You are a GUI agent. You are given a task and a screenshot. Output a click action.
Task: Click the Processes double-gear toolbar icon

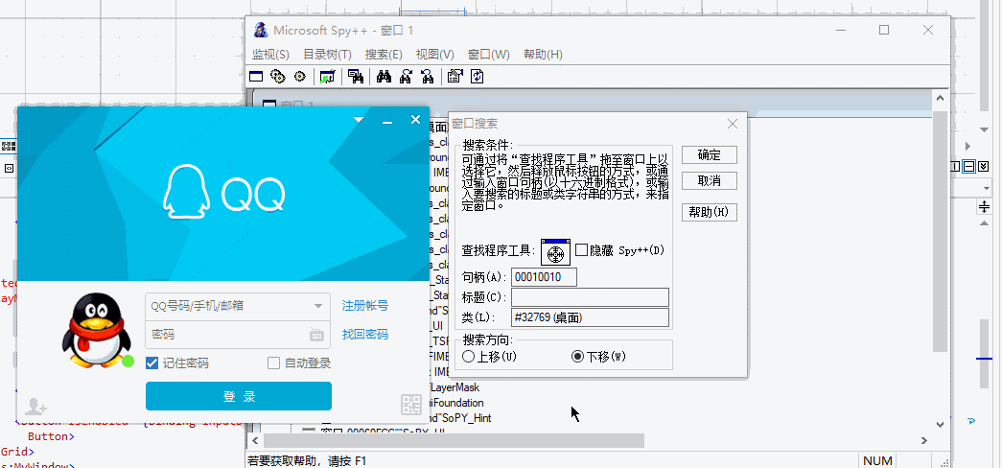click(277, 77)
